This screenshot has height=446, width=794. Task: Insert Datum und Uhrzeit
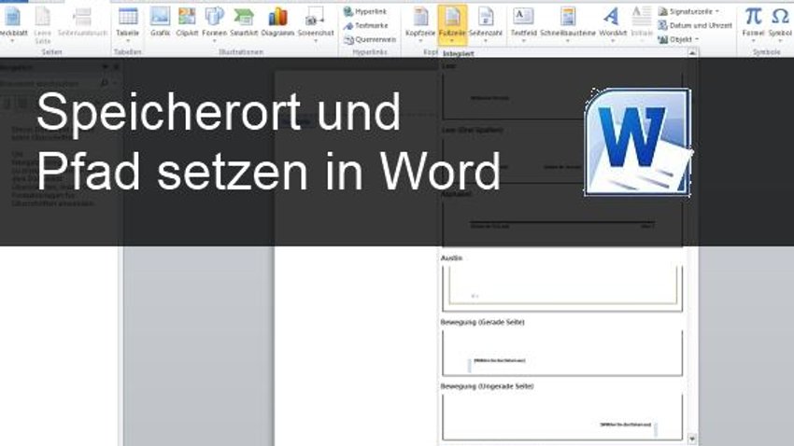(x=695, y=25)
